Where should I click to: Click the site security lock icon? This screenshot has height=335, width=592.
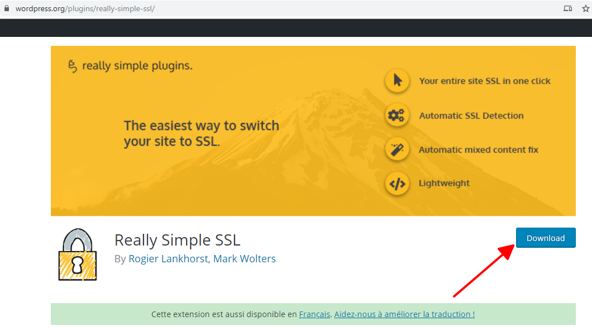pos(6,8)
